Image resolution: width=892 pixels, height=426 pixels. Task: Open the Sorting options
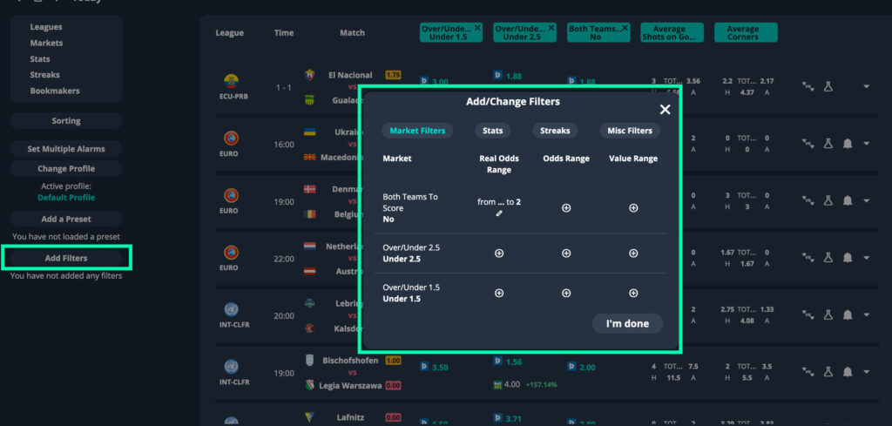point(66,120)
